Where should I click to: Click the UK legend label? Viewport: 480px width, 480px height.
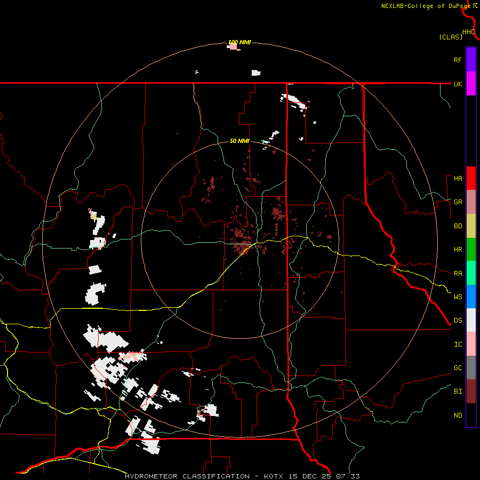pos(458,84)
